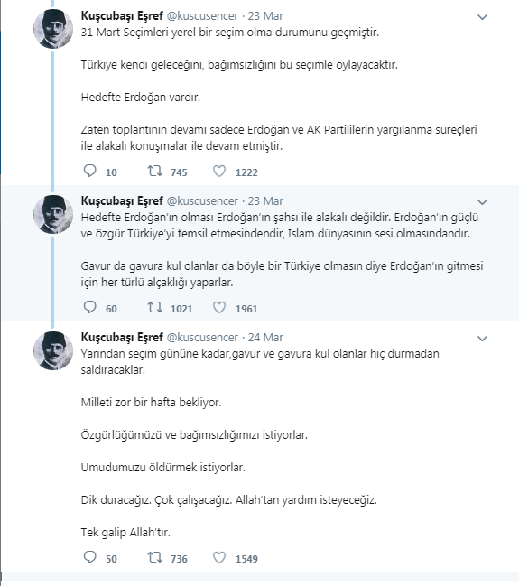
Task: Open the 24 Mar timestamp link
Action: (265, 338)
